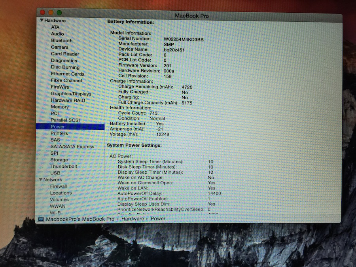Select FireWire in the sidebar
The height and width of the screenshot is (267, 356).
(x=60, y=87)
